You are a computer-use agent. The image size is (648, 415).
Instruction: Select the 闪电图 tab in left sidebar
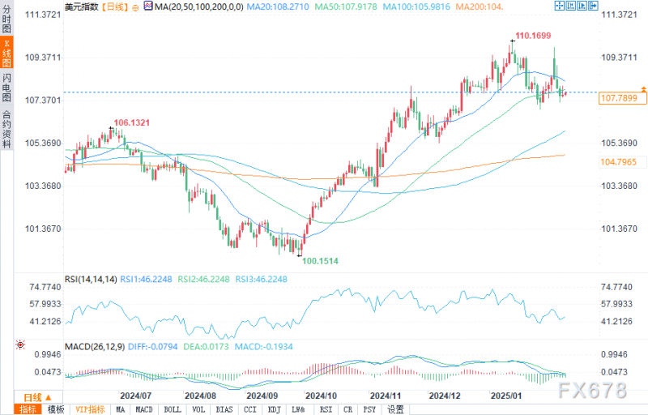6,88
